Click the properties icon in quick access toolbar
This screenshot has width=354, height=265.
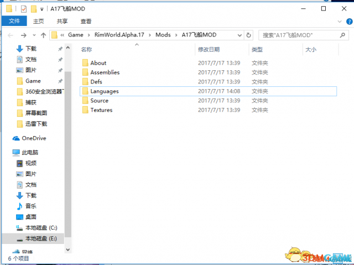click(x=23, y=9)
